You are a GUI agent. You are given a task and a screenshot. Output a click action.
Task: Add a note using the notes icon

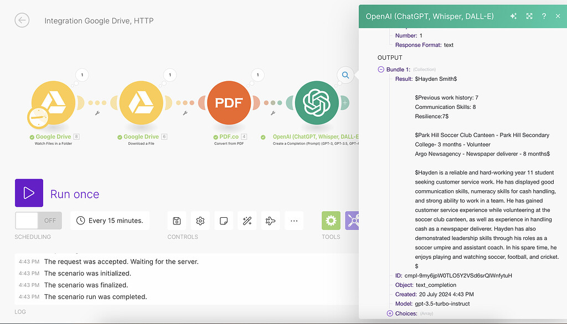[223, 220]
